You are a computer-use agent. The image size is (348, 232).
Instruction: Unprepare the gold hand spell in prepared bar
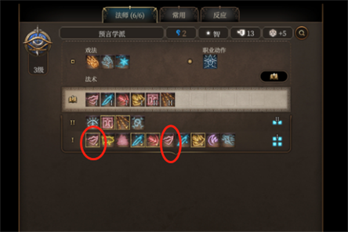click(x=137, y=99)
